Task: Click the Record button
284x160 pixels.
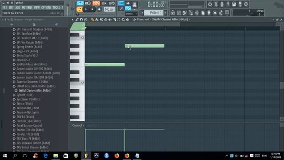Action: pos(99,9)
